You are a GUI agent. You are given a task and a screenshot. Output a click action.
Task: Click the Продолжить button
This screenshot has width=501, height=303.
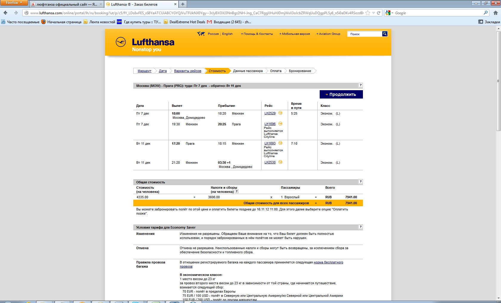pyautogui.click(x=341, y=94)
